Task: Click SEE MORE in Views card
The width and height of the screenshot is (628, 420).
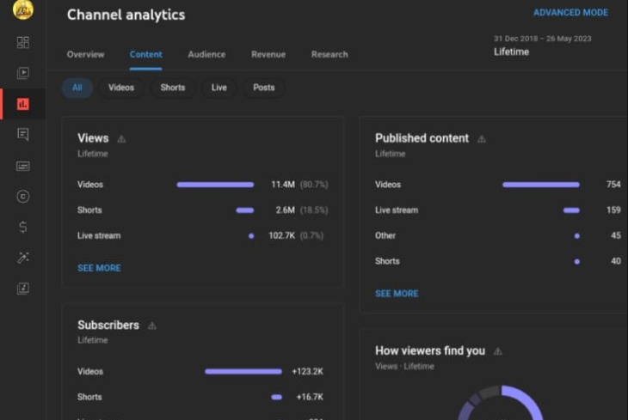Action: coord(99,268)
